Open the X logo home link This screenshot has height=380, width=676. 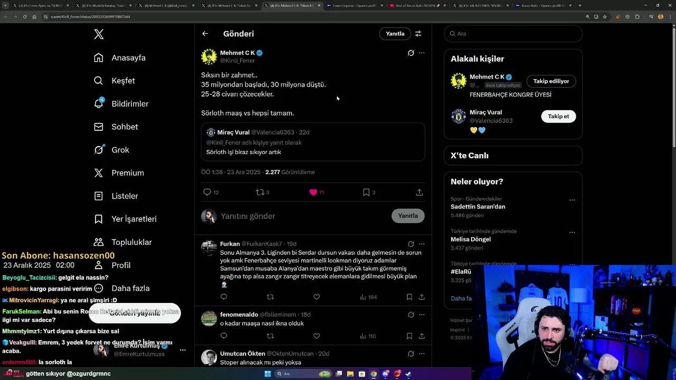pos(99,34)
